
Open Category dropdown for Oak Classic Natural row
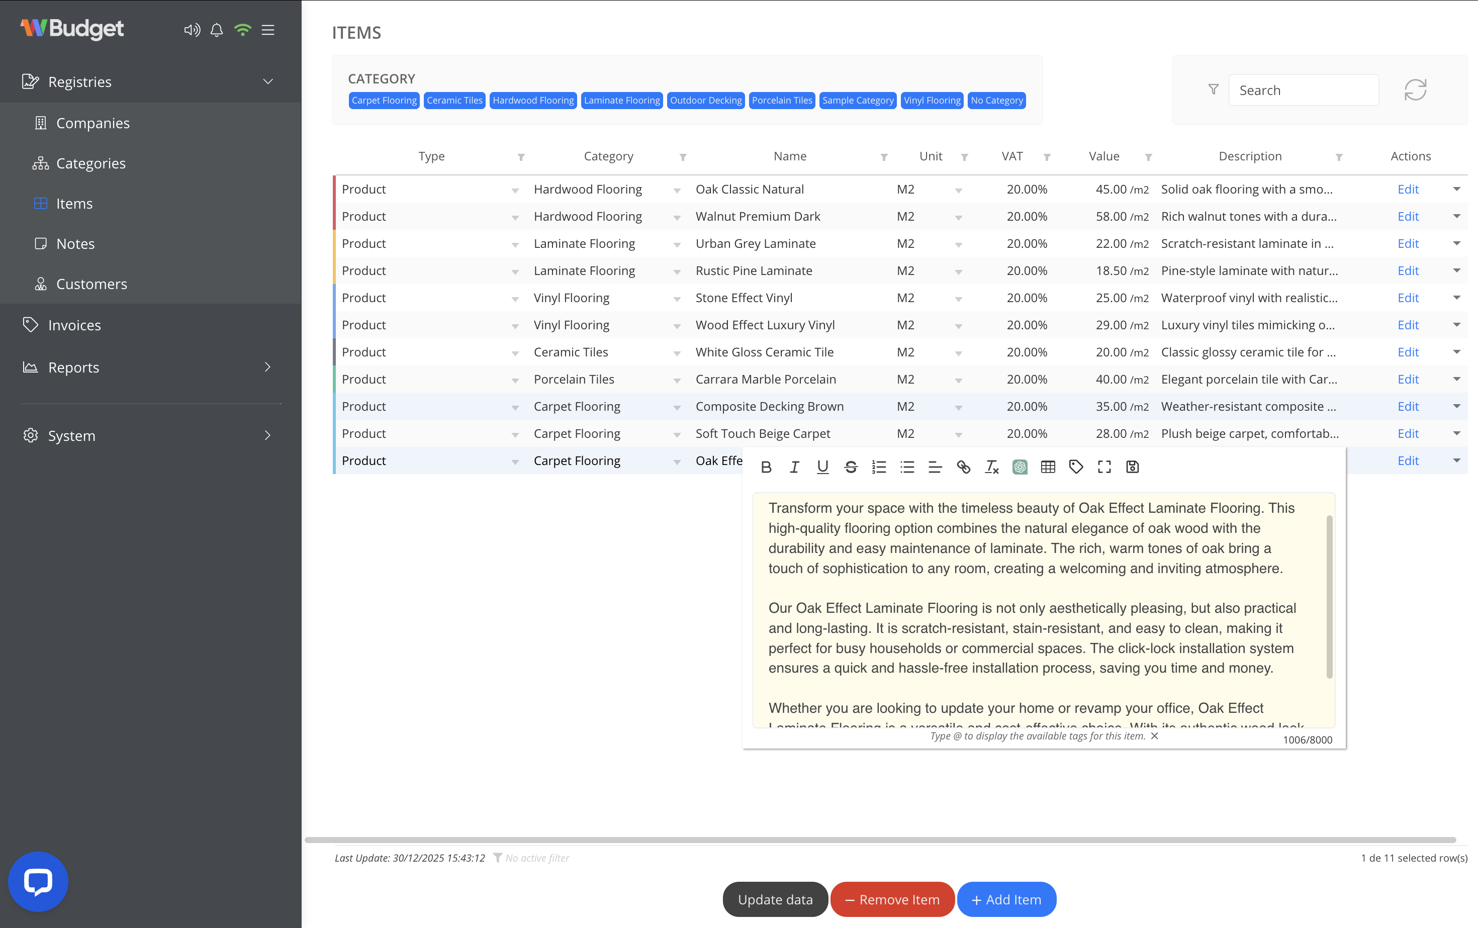[x=676, y=190]
